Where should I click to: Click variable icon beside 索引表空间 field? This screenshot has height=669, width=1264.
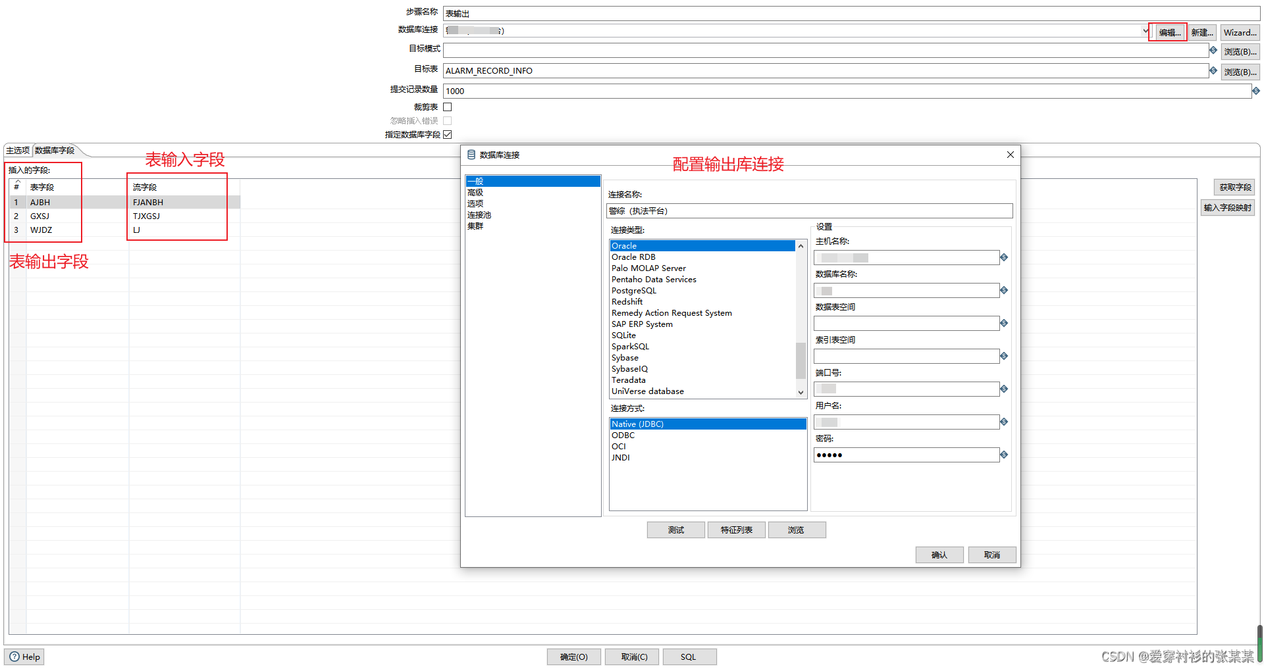pyautogui.click(x=1004, y=356)
